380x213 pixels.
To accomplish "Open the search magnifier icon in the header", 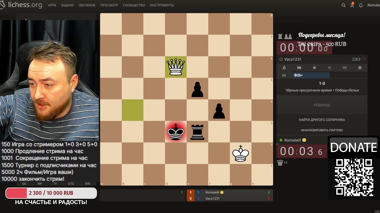I will coord(343,5).
